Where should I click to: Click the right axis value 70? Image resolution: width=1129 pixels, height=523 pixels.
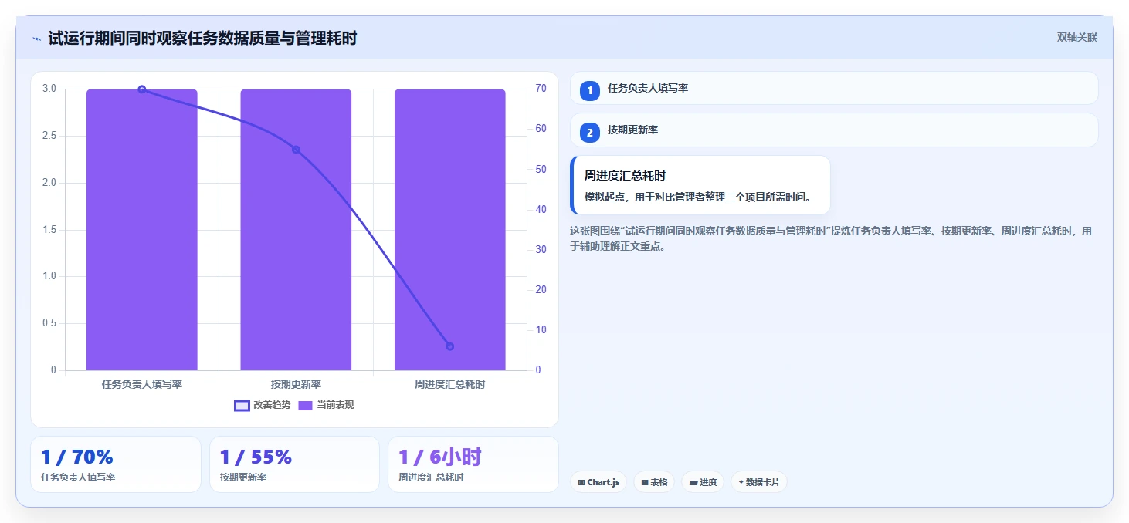[541, 89]
